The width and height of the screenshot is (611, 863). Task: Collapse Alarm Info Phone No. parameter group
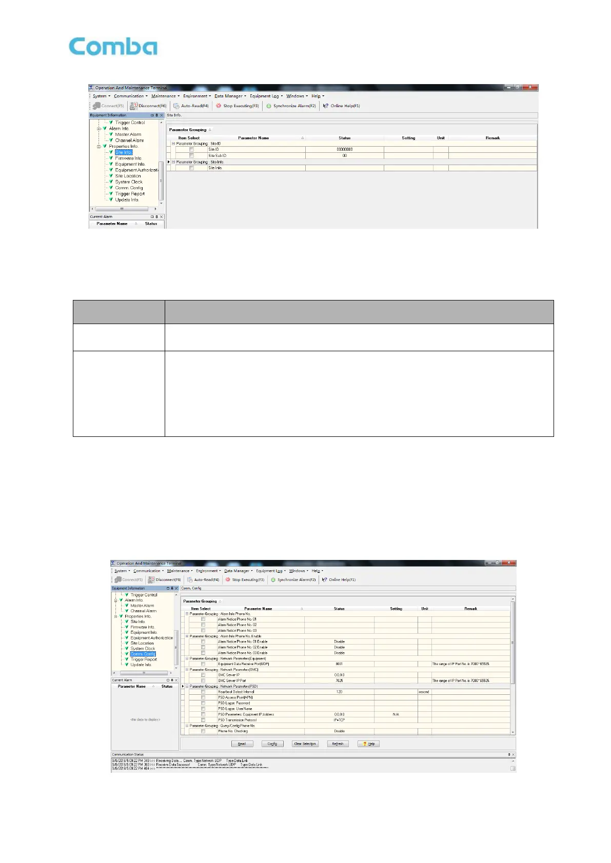(187, 614)
